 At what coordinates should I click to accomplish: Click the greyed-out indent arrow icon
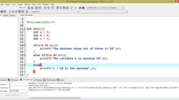(x=45, y=8)
